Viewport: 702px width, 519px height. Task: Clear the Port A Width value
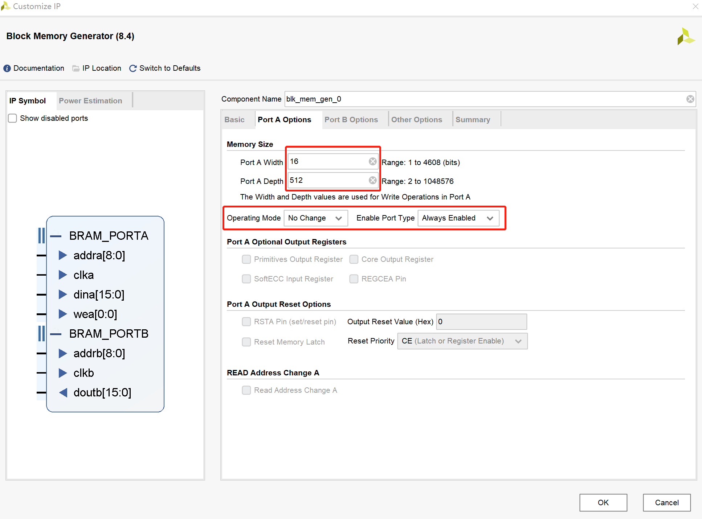pos(372,161)
